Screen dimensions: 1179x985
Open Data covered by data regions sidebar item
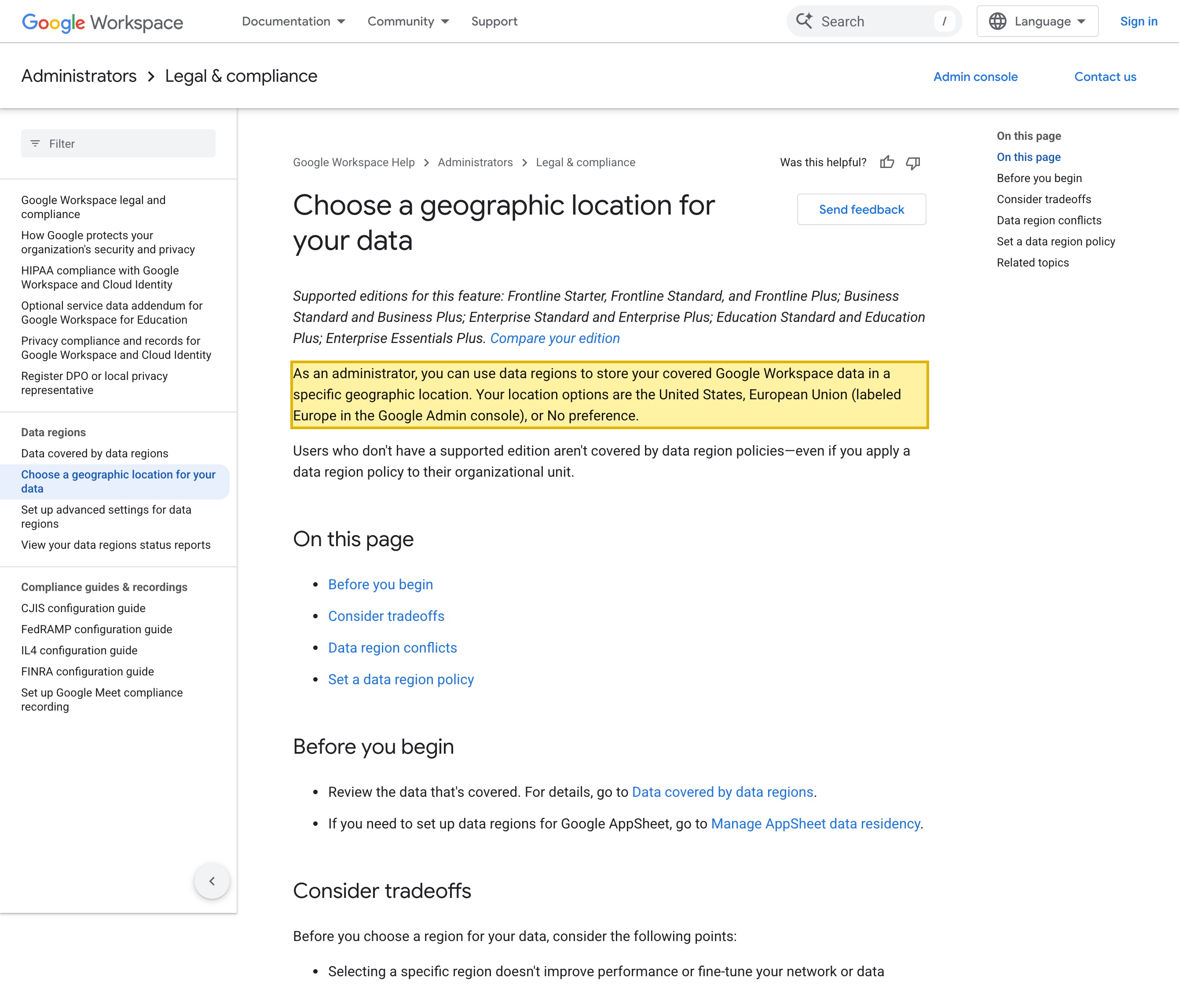(x=95, y=453)
